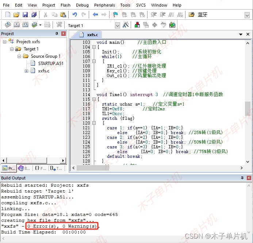253x243 pixels.
Task: Open batch build dropdown arrow
Action: (40, 25)
